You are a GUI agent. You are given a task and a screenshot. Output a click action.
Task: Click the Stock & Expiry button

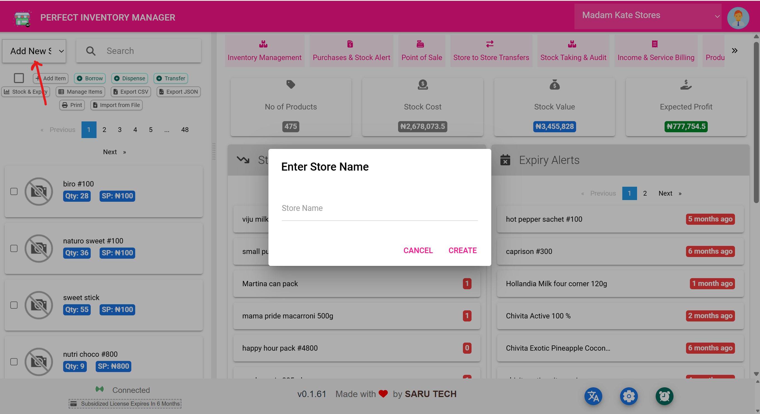[25, 92]
